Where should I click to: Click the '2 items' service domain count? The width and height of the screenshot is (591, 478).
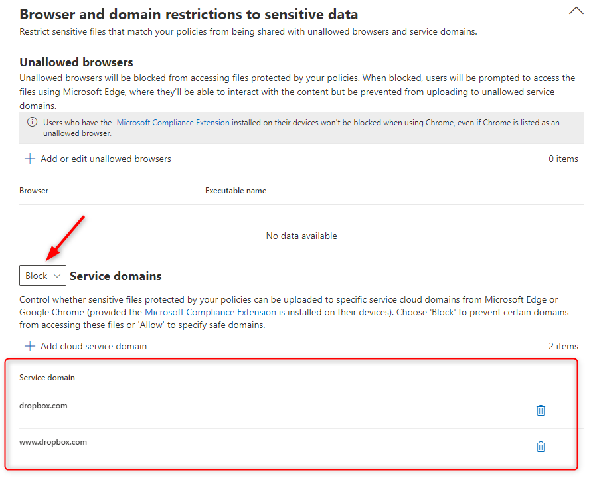pos(563,346)
